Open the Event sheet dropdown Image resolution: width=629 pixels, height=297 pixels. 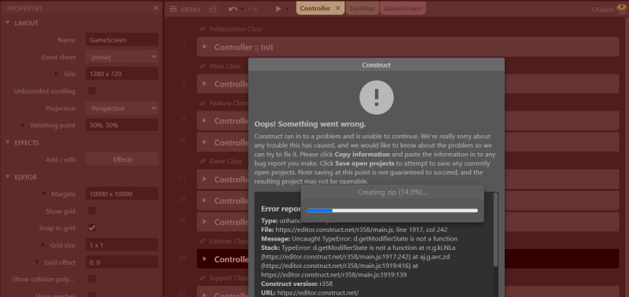pos(122,57)
